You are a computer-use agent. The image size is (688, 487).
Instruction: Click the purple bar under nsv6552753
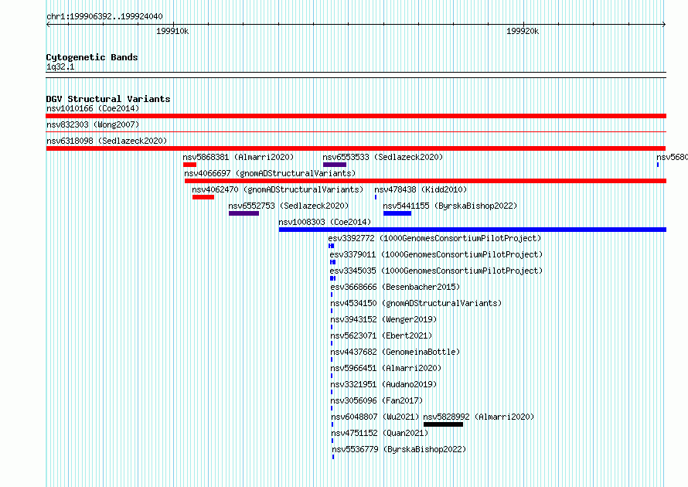[x=244, y=213]
